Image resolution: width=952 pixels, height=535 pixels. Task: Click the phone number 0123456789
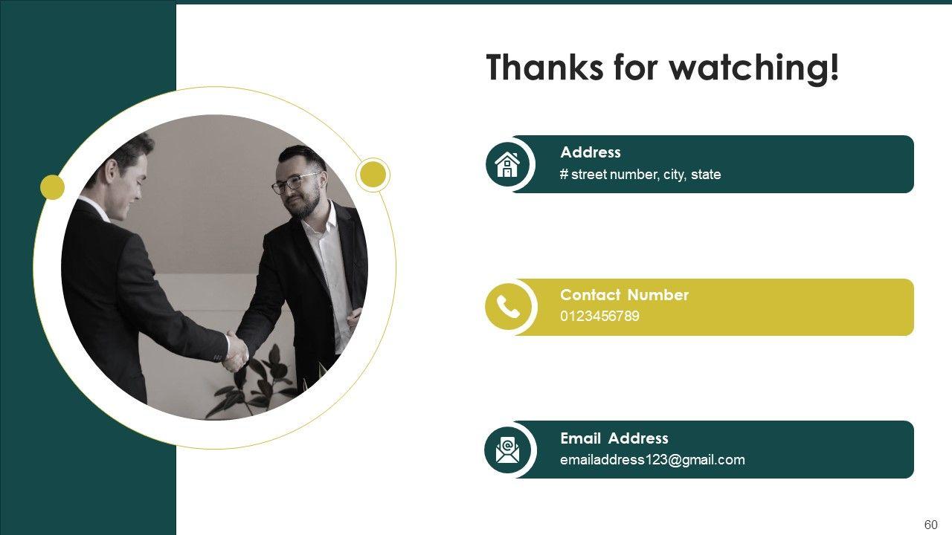tap(599, 317)
